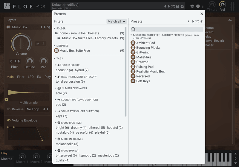Viewport: 239px width, 167px height.
Task: Open the Play tab at bottom left
Action: click(4, 153)
